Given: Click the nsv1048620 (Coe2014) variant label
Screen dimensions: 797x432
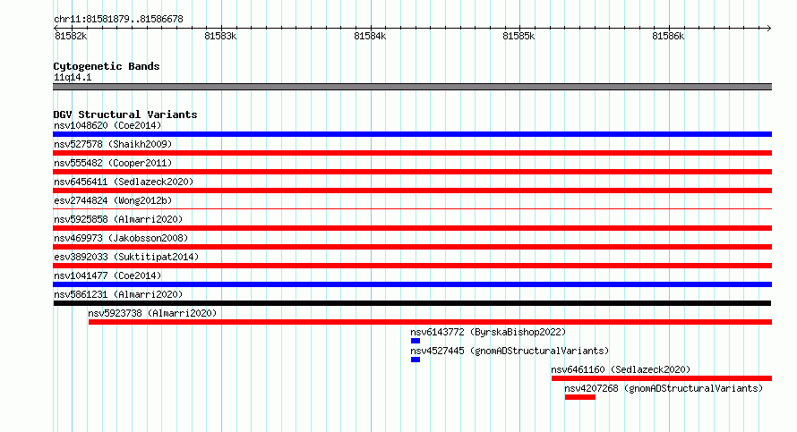Looking at the screenshot, I should 107,125.
